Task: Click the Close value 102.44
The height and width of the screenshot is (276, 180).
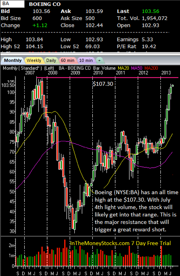Action: [x=94, y=25]
